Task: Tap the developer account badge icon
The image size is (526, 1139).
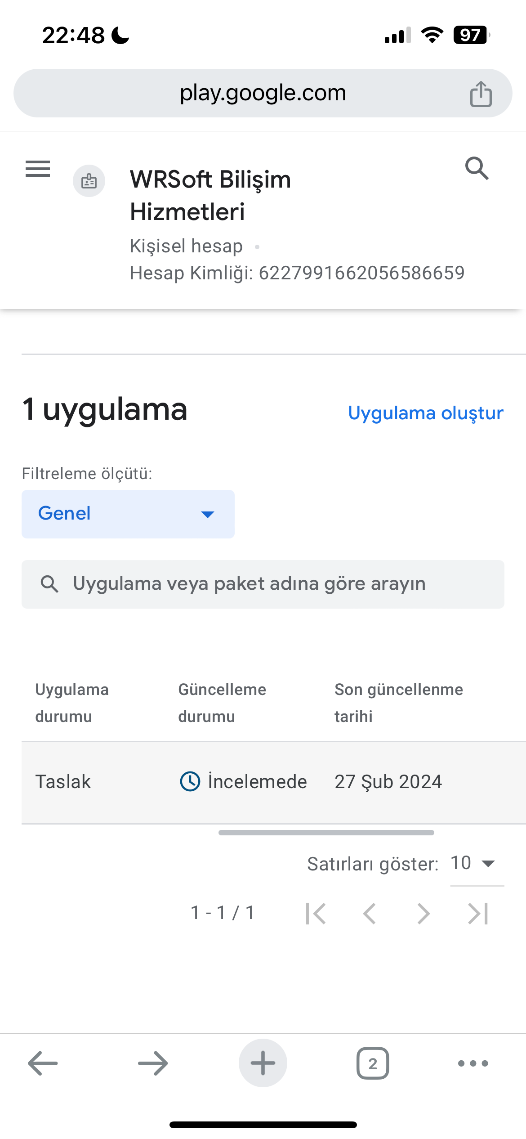Action: (x=89, y=181)
